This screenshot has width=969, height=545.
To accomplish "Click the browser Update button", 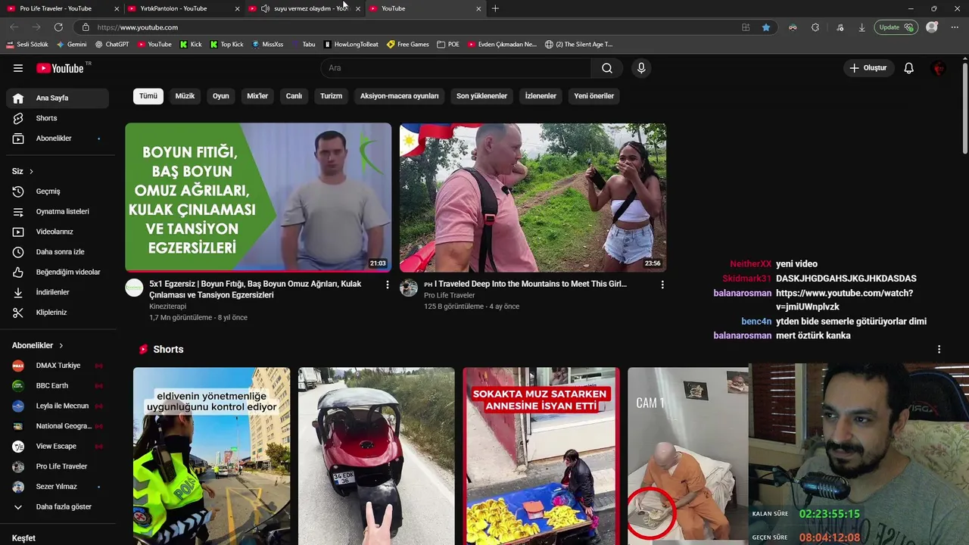I will point(896,27).
